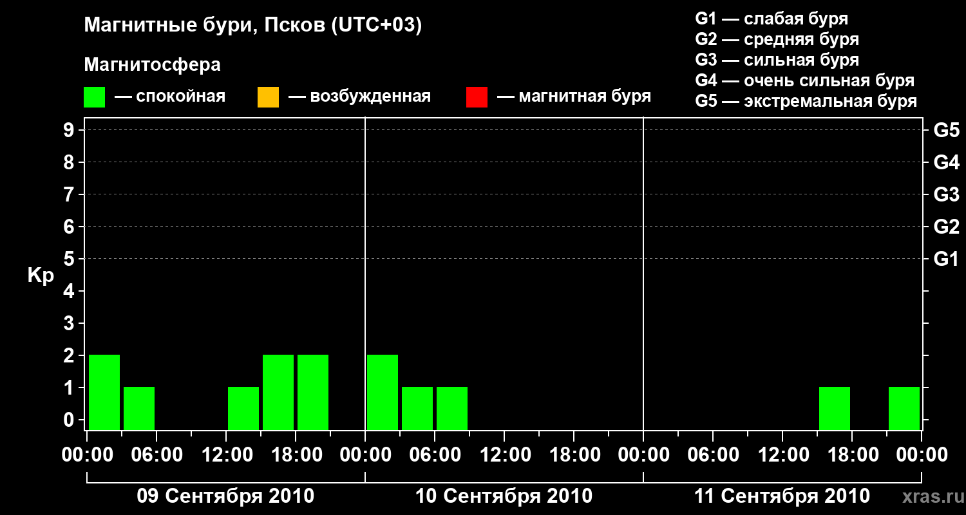Click the 'Kp' axis label
The image size is (966, 515).
(41, 276)
